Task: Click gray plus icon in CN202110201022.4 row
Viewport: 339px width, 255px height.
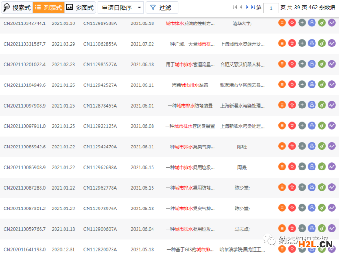Action: click(x=302, y=64)
